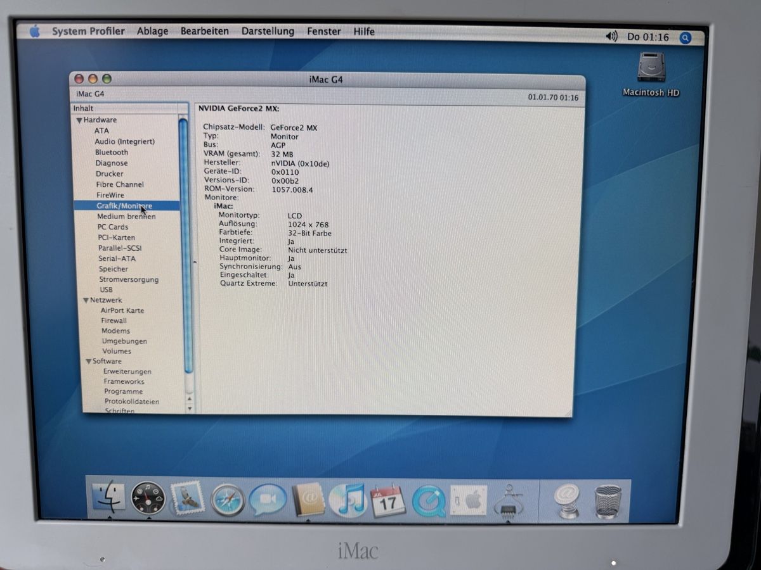Click the sidebar scroll up arrow
Screen dimensions: 761x570
188,399
